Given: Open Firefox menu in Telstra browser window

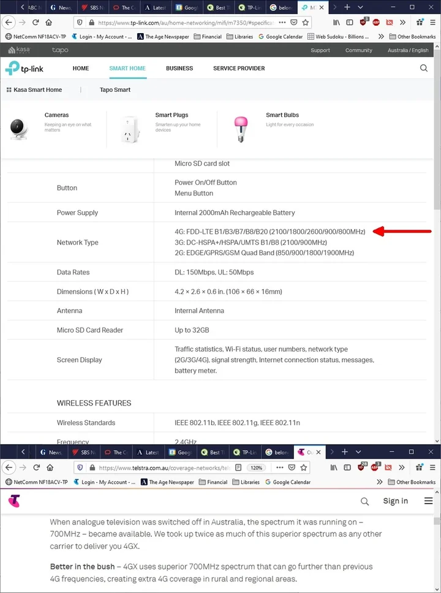Looking at the screenshot, I should pyautogui.click(x=432, y=467).
